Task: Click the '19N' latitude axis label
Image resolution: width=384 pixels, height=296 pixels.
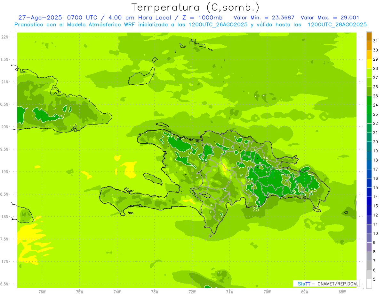Action: click(5, 171)
